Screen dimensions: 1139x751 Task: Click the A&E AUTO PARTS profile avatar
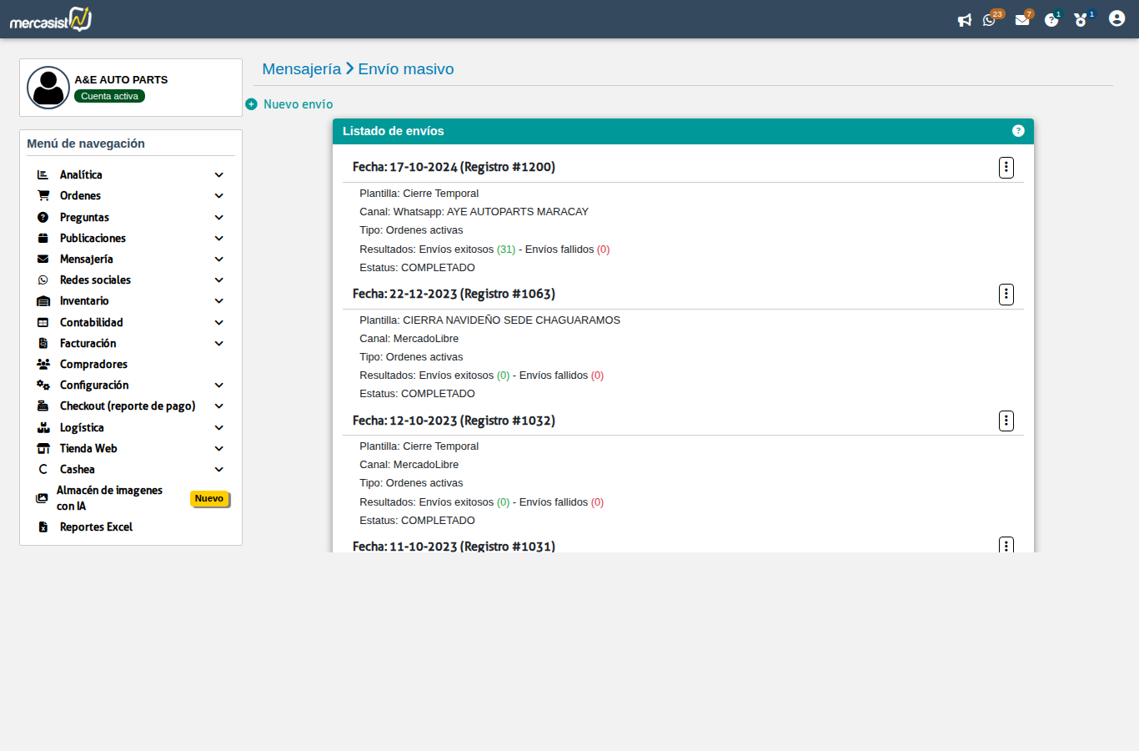click(48, 88)
